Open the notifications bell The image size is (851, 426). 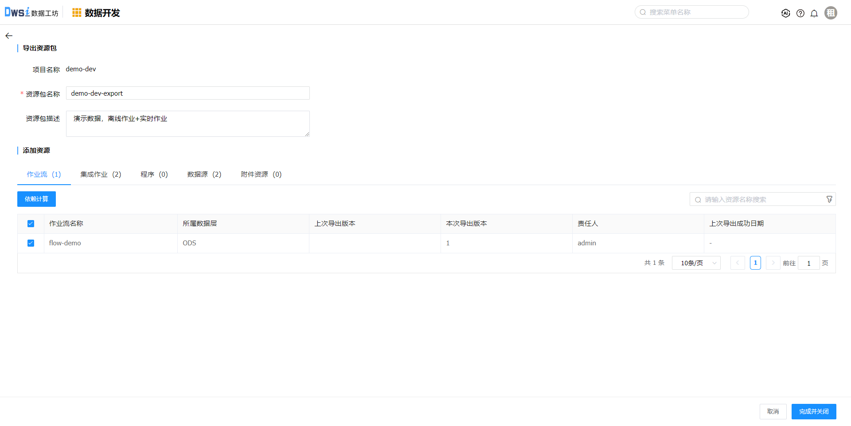point(814,13)
